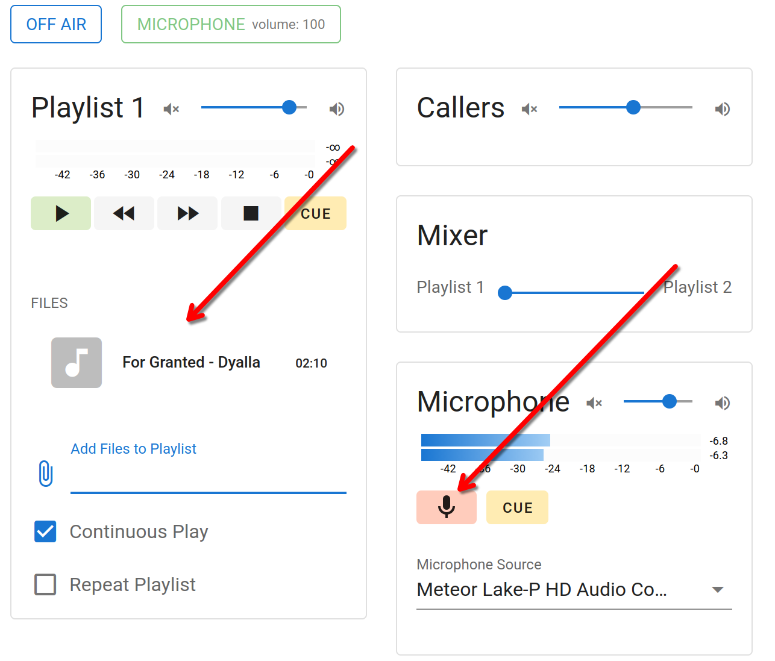
Task: Mute the Callers channel
Action: click(529, 109)
